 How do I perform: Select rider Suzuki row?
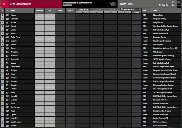pos(91,41)
